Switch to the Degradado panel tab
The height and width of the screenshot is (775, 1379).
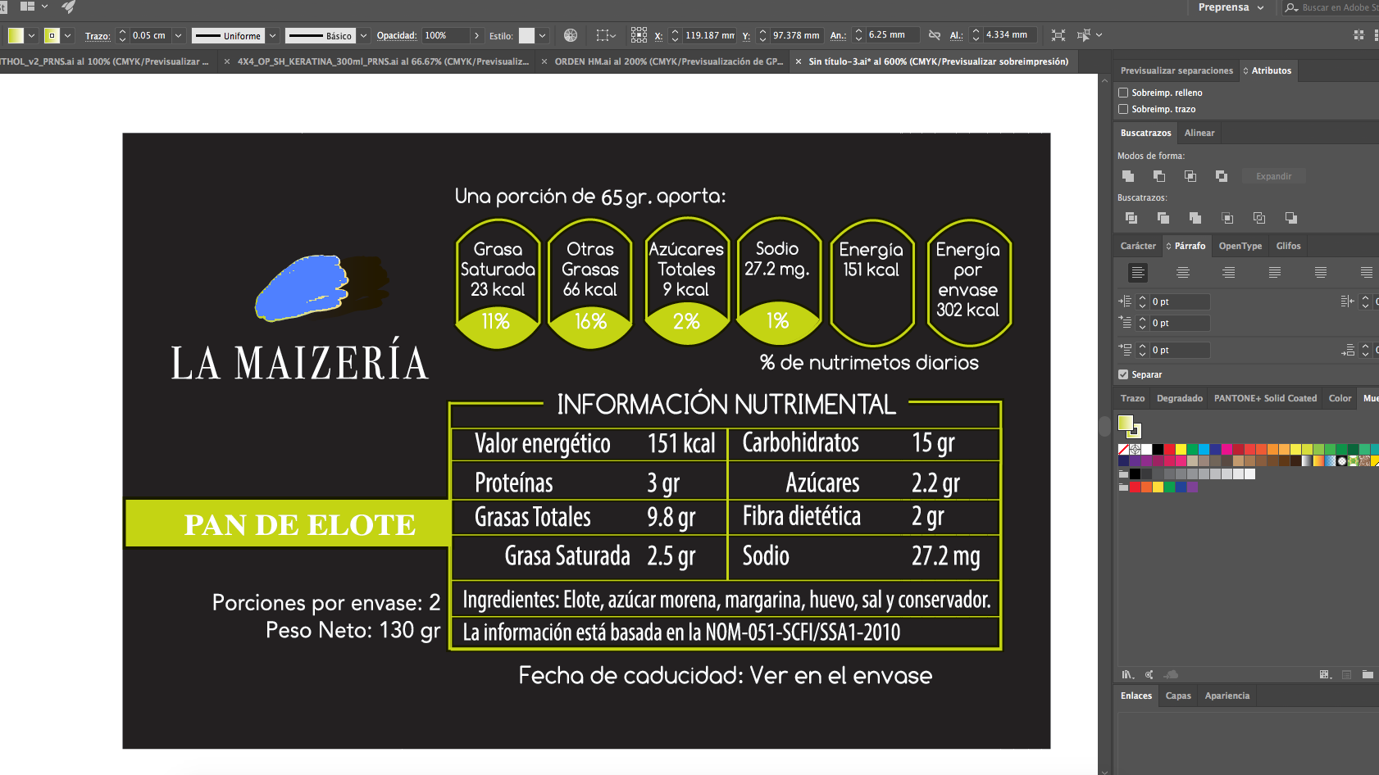click(x=1180, y=398)
